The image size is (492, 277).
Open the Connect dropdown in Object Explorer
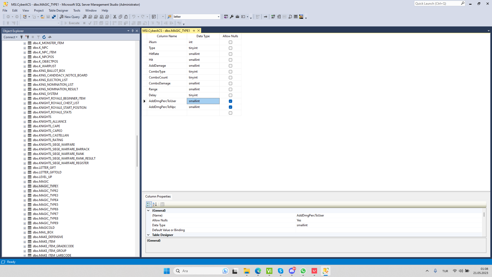click(x=11, y=37)
